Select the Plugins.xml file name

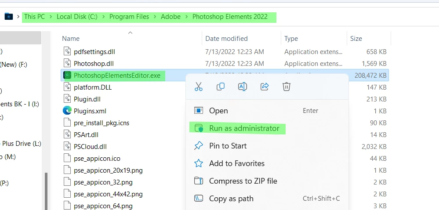(x=90, y=111)
